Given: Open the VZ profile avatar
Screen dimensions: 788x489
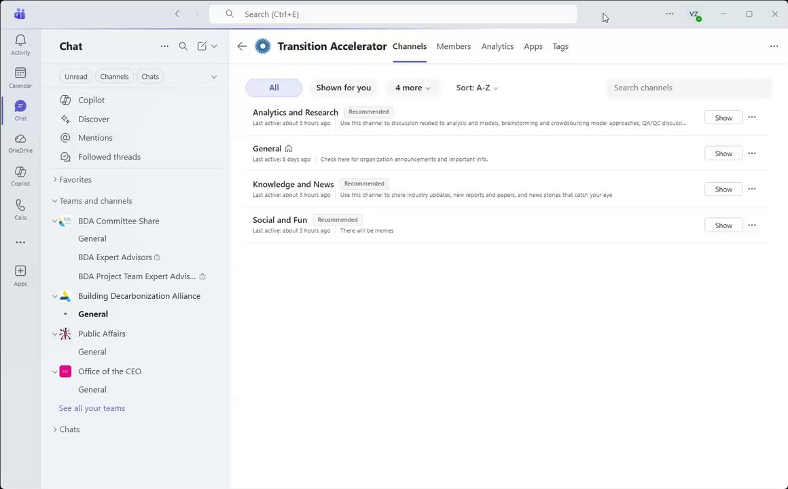Looking at the screenshot, I should 695,14.
